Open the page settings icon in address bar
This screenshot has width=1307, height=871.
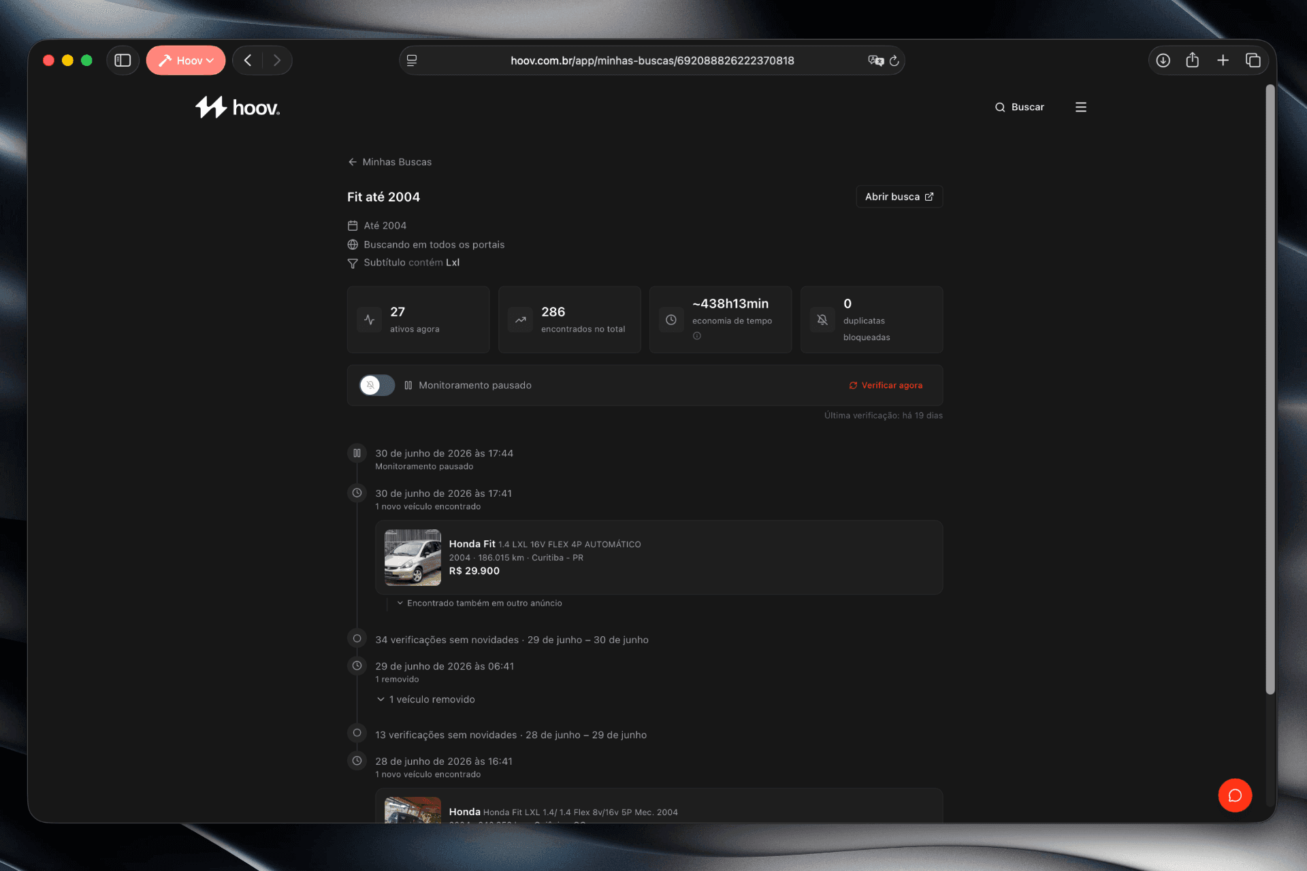(x=412, y=61)
